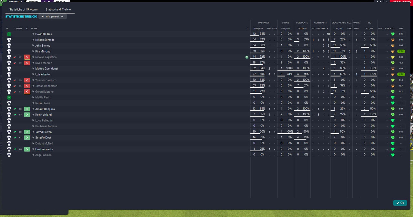Switch to Statistiche di 11Riotown tab
Viewport: 413px width, 217px height.
[24, 10]
